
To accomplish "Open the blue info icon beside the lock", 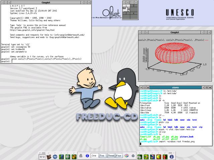I will 87,156.
